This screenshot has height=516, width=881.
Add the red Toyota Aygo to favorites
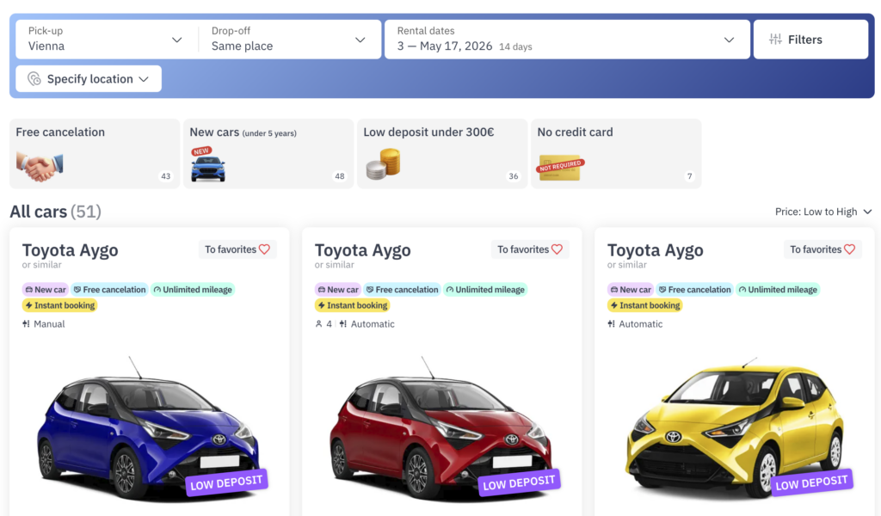[529, 249]
